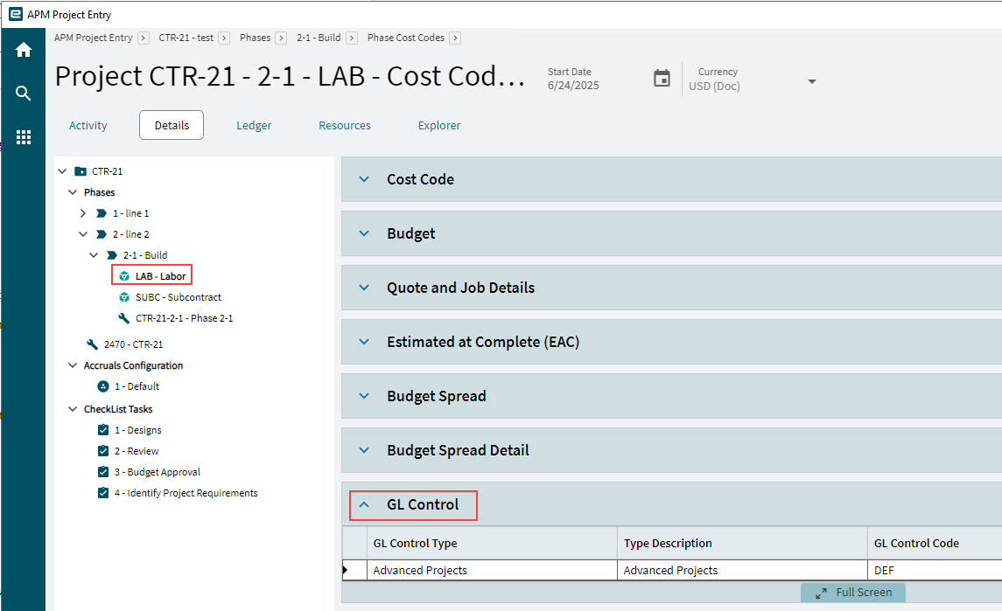Click the Start Date field 6/24/2025
1002x611 pixels.
(573, 86)
